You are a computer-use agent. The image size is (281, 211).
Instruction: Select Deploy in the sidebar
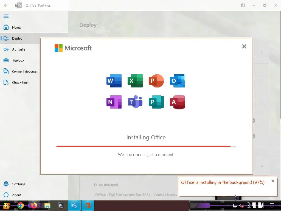coord(20,38)
